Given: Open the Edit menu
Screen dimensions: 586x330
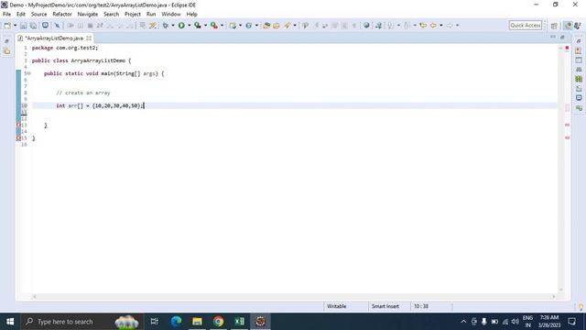Looking at the screenshot, I should [21, 15].
